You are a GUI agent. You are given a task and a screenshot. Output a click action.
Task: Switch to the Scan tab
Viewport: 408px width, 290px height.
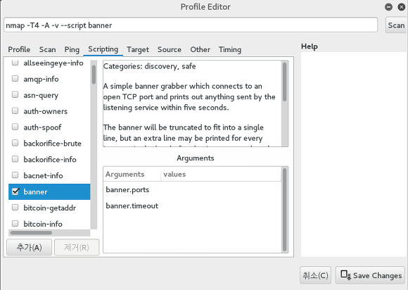click(x=47, y=49)
